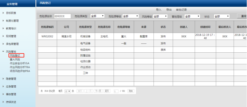Go to first page with 首页
The height and width of the screenshot is (107, 247).
click(80, 91)
